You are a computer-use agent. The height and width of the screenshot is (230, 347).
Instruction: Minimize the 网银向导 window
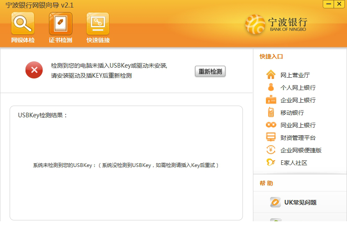[329, 4]
